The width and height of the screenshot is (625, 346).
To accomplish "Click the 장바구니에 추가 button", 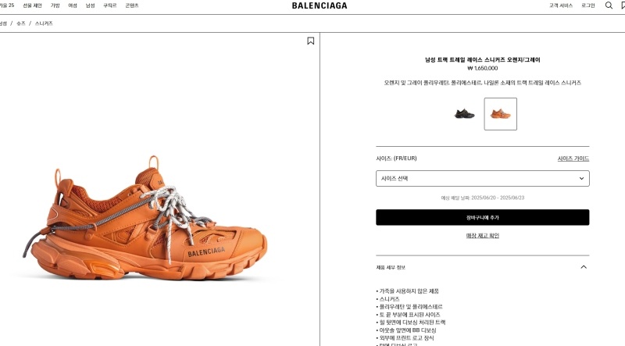I will (482, 217).
